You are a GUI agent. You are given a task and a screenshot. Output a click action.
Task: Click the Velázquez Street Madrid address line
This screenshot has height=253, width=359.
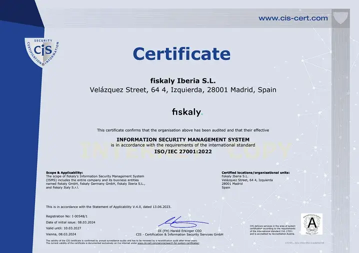pos(183,90)
